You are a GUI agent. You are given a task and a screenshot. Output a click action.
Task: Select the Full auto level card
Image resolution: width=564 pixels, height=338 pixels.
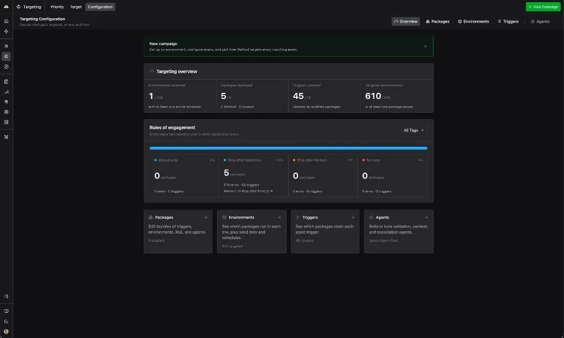click(x=392, y=176)
